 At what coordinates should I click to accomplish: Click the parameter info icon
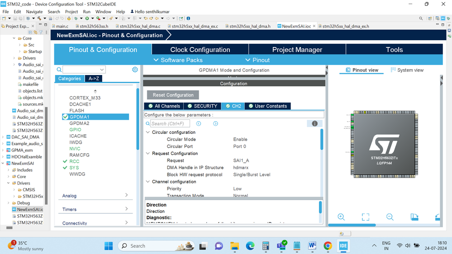coord(314,123)
